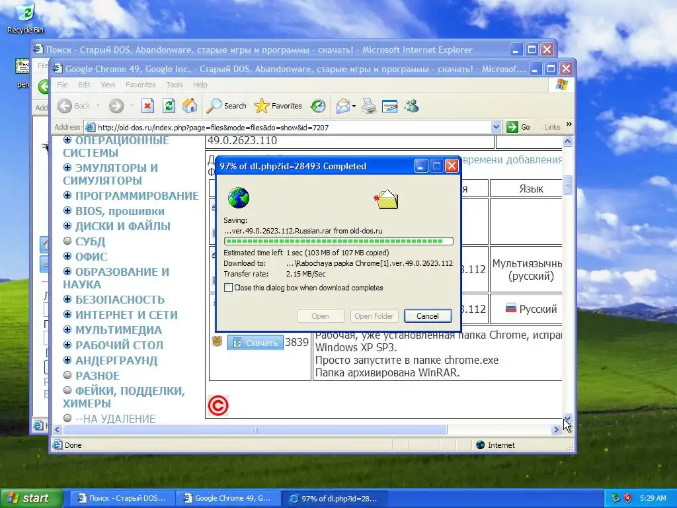Viewport: 677px width, 508px height.
Task: Toggle Close this dialog box checkbox
Action: [228, 288]
